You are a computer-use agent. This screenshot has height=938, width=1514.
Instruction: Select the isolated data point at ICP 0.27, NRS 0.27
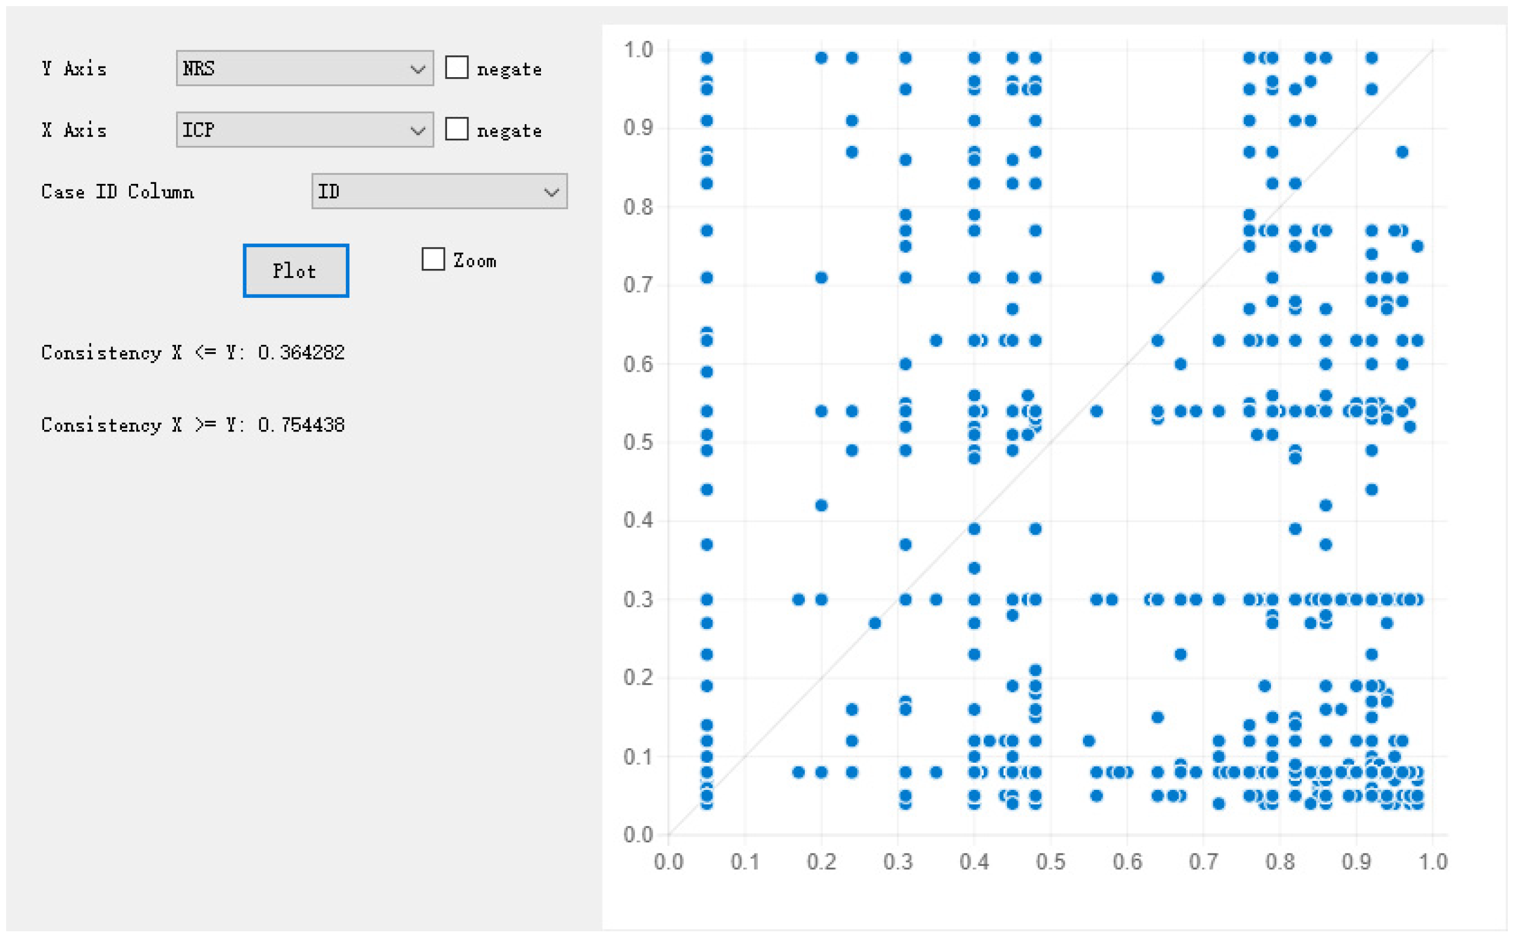point(875,623)
